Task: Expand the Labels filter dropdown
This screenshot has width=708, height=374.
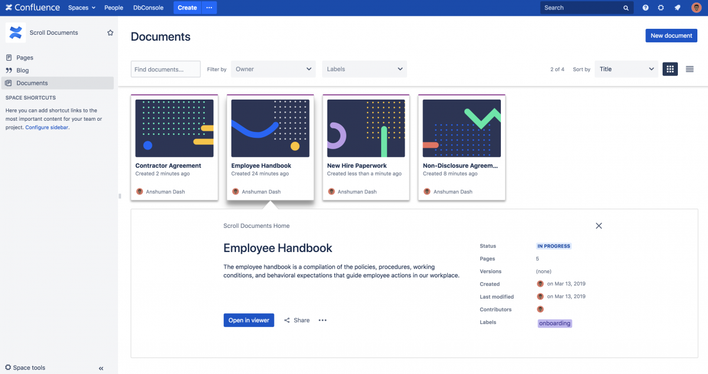Action: (x=364, y=69)
